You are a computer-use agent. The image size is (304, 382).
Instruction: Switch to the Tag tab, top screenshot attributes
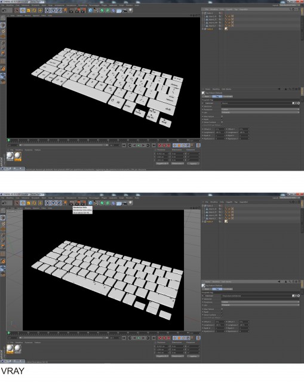(x=217, y=97)
